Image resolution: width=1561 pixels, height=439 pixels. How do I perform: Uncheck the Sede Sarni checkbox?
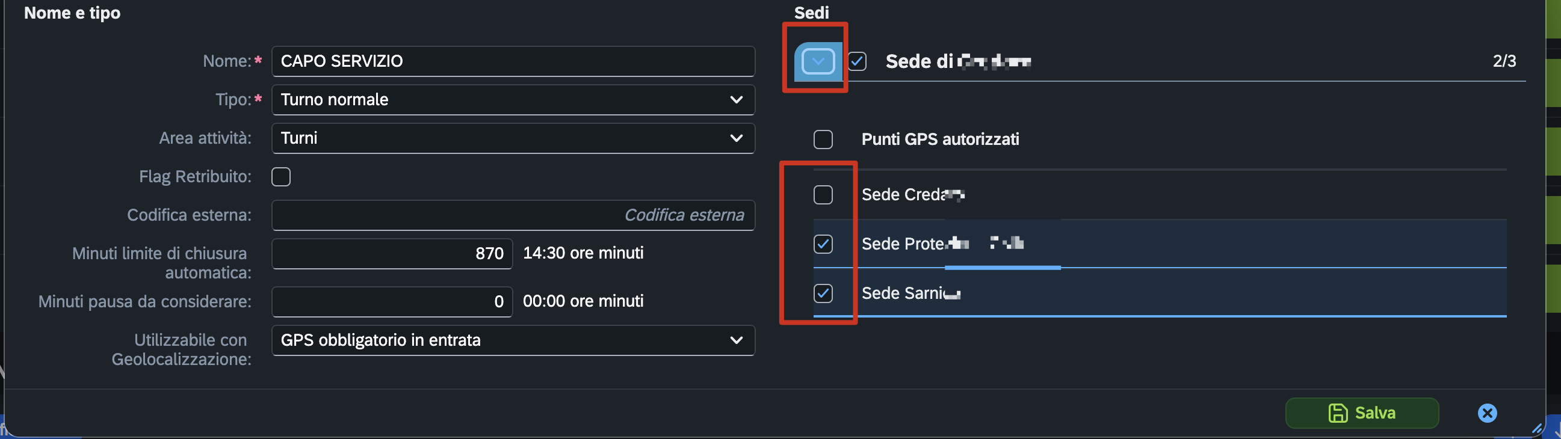coord(823,293)
